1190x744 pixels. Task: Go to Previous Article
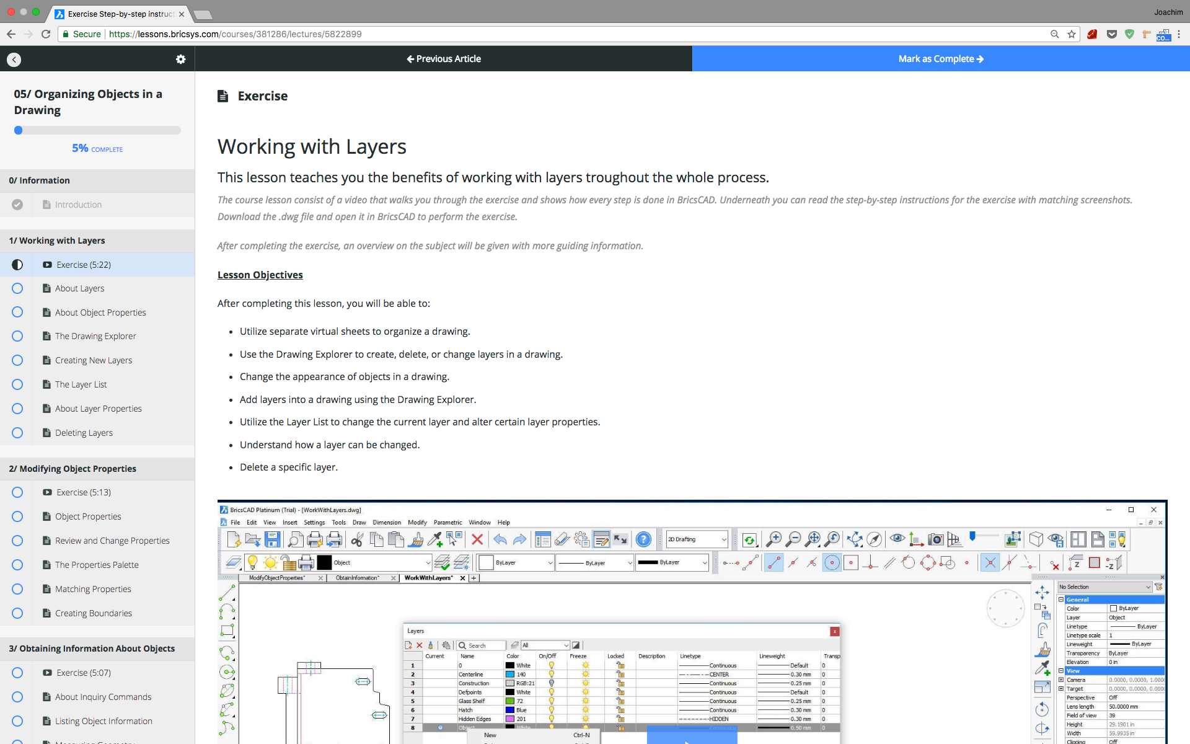444,59
